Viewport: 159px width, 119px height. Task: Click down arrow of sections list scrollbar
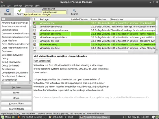click(31, 80)
